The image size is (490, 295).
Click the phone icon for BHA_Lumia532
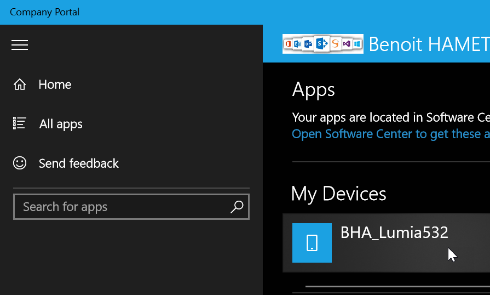(x=312, y=243)
